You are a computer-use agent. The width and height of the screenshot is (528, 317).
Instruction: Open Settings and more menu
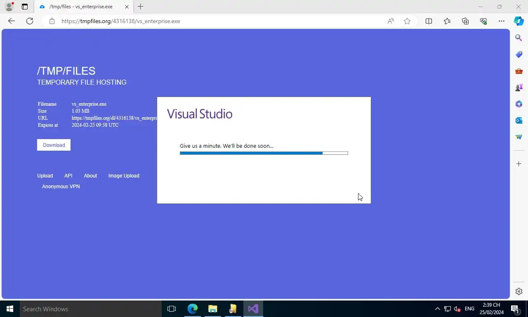(502, 21)
